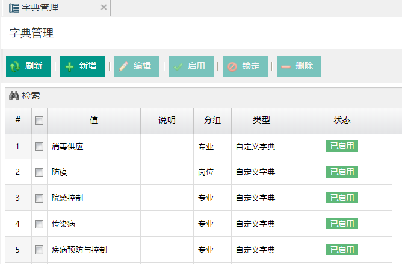Click the Lock (锁定) button icon
This screenshot has height=264, width=402.
232,66
